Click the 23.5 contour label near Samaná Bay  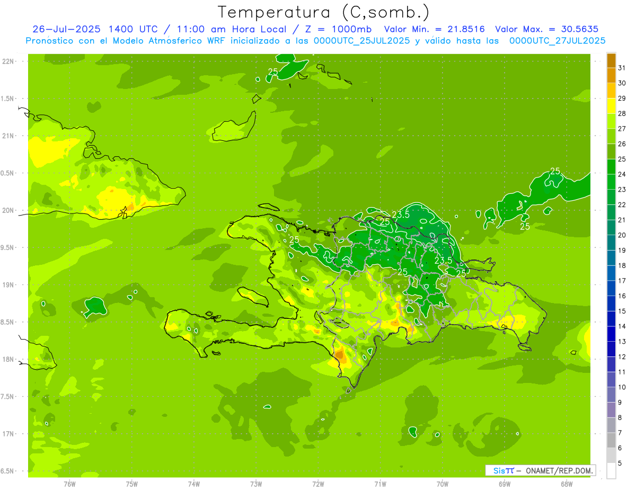(444, 260)
